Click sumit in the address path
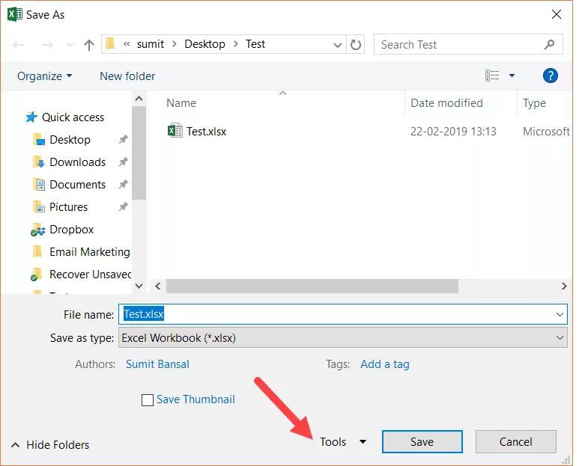This screenshot has width=585, height=466. pyautogui.click(x=151, y=44)
